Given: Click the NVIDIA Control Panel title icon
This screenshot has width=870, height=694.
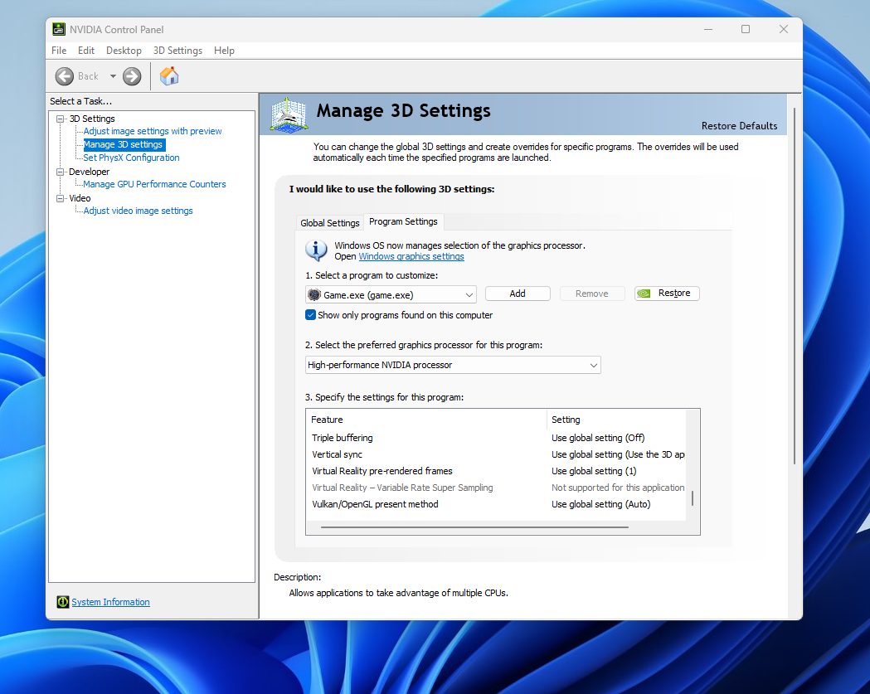Looking at the screenshot, I should tap(59, 29).
